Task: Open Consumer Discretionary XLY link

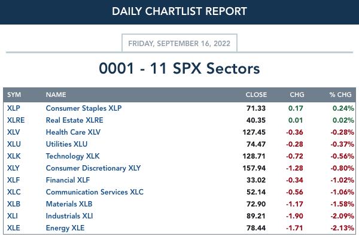Action: click(x=93, y=168)
